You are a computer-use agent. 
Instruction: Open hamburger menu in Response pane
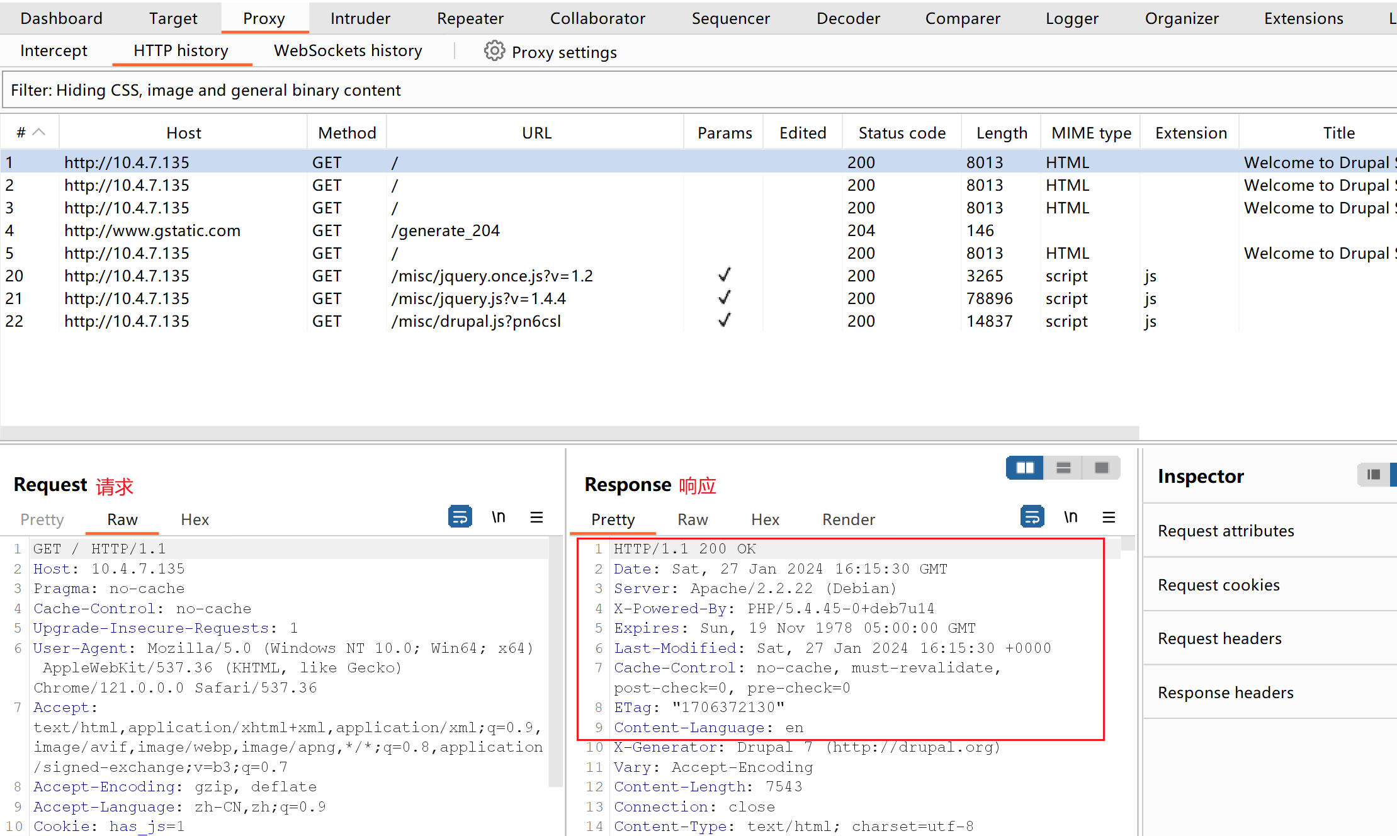(1109, 517)
